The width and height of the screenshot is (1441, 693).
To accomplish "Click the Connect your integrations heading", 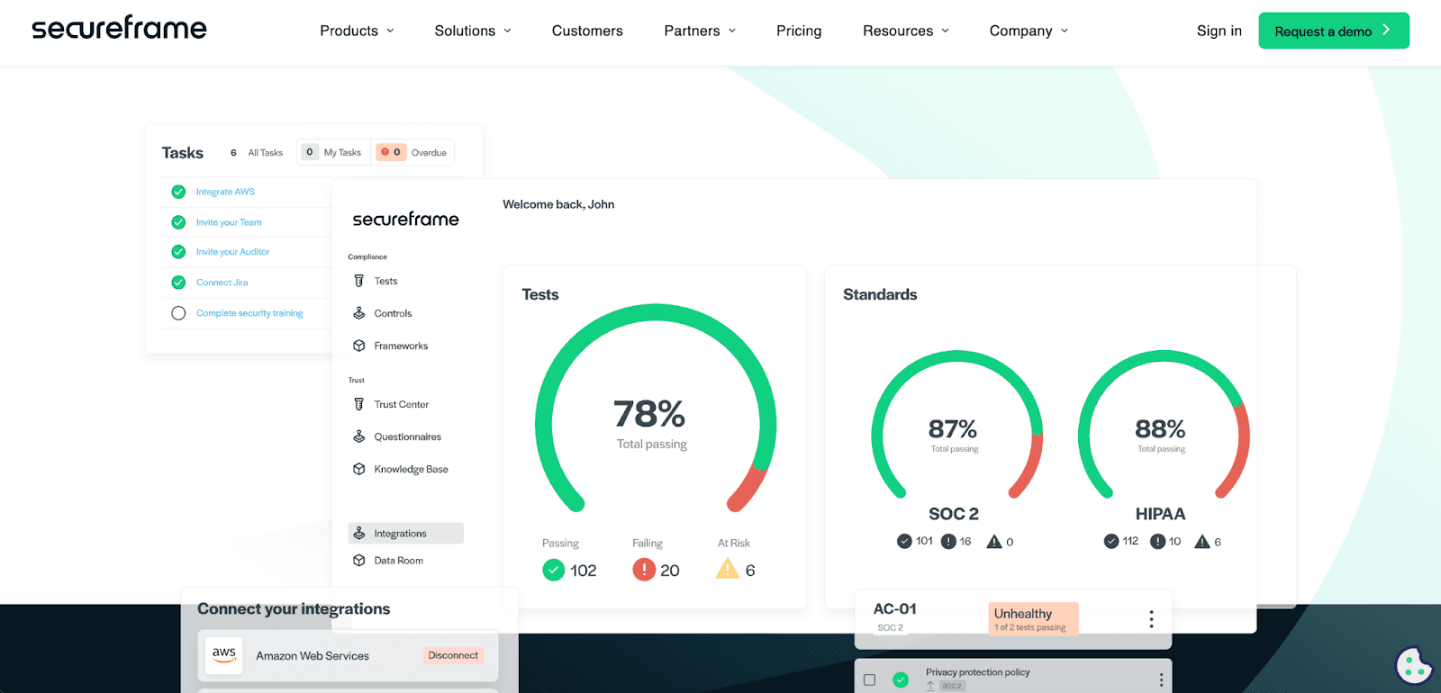I will tap(294, 609).
